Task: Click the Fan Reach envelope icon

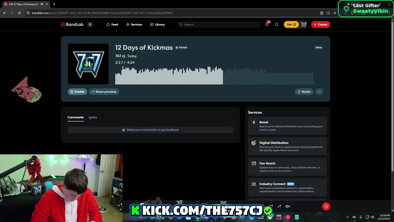Action: pyautogui.click(x=254, y=163)
